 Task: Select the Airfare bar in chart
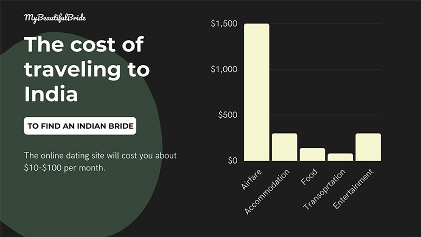pyautogui.click(x=257, y=92)
